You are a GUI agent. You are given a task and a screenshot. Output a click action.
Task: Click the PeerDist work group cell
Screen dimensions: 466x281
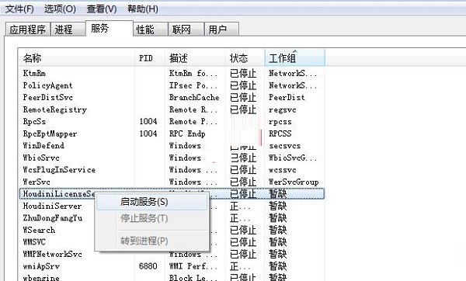287,98
